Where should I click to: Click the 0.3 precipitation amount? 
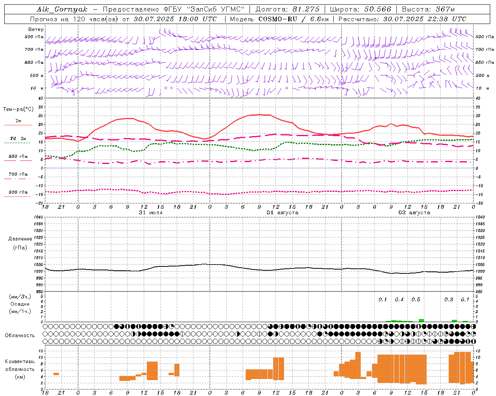click(449, 300)
